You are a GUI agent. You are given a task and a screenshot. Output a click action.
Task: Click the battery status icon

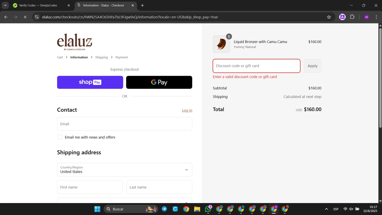point(357,209)
